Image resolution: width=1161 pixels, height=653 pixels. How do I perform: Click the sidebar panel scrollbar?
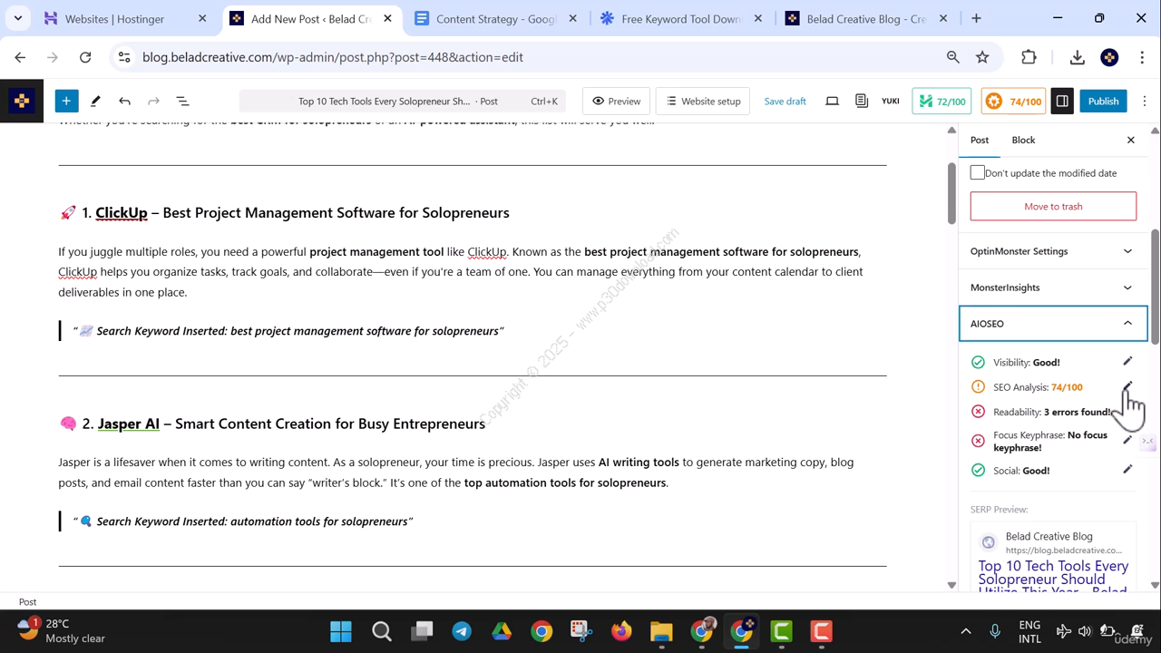pos(1155,286)
